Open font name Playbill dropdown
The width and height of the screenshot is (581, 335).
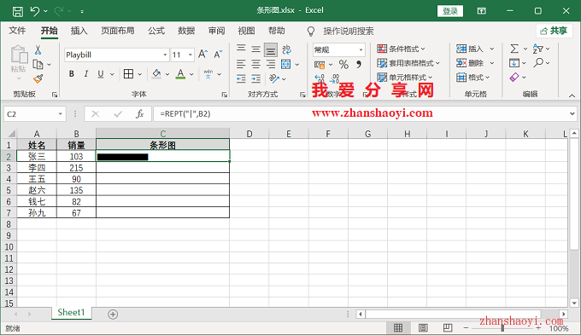165,55
